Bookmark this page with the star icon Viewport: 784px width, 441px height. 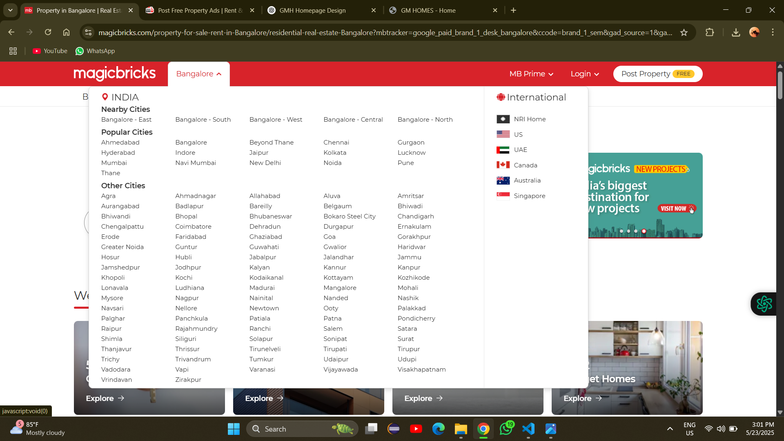click(684, 33)
